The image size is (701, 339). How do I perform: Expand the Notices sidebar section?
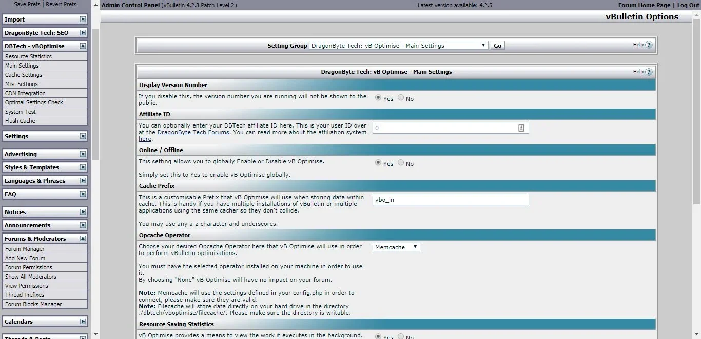point(83,212)
